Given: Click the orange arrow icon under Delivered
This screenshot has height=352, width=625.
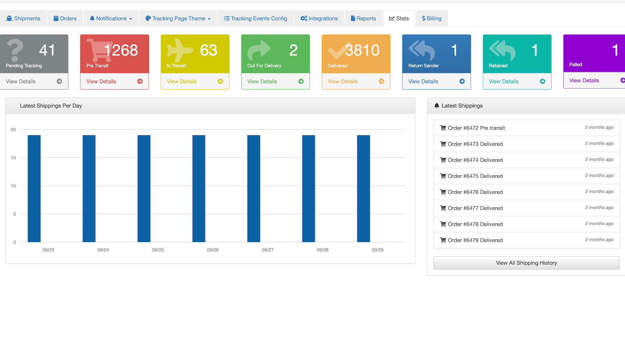Looking at the screenshot, I should click(x=381, y=81).
